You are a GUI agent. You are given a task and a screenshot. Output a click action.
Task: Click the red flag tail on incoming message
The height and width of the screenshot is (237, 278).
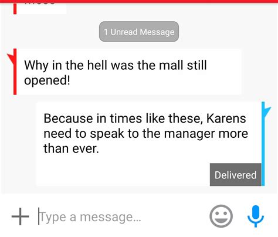tap(11, 58)
